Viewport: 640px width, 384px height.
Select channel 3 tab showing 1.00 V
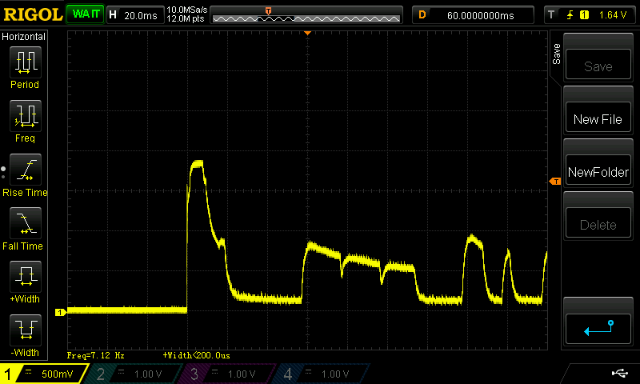[227, 374]
